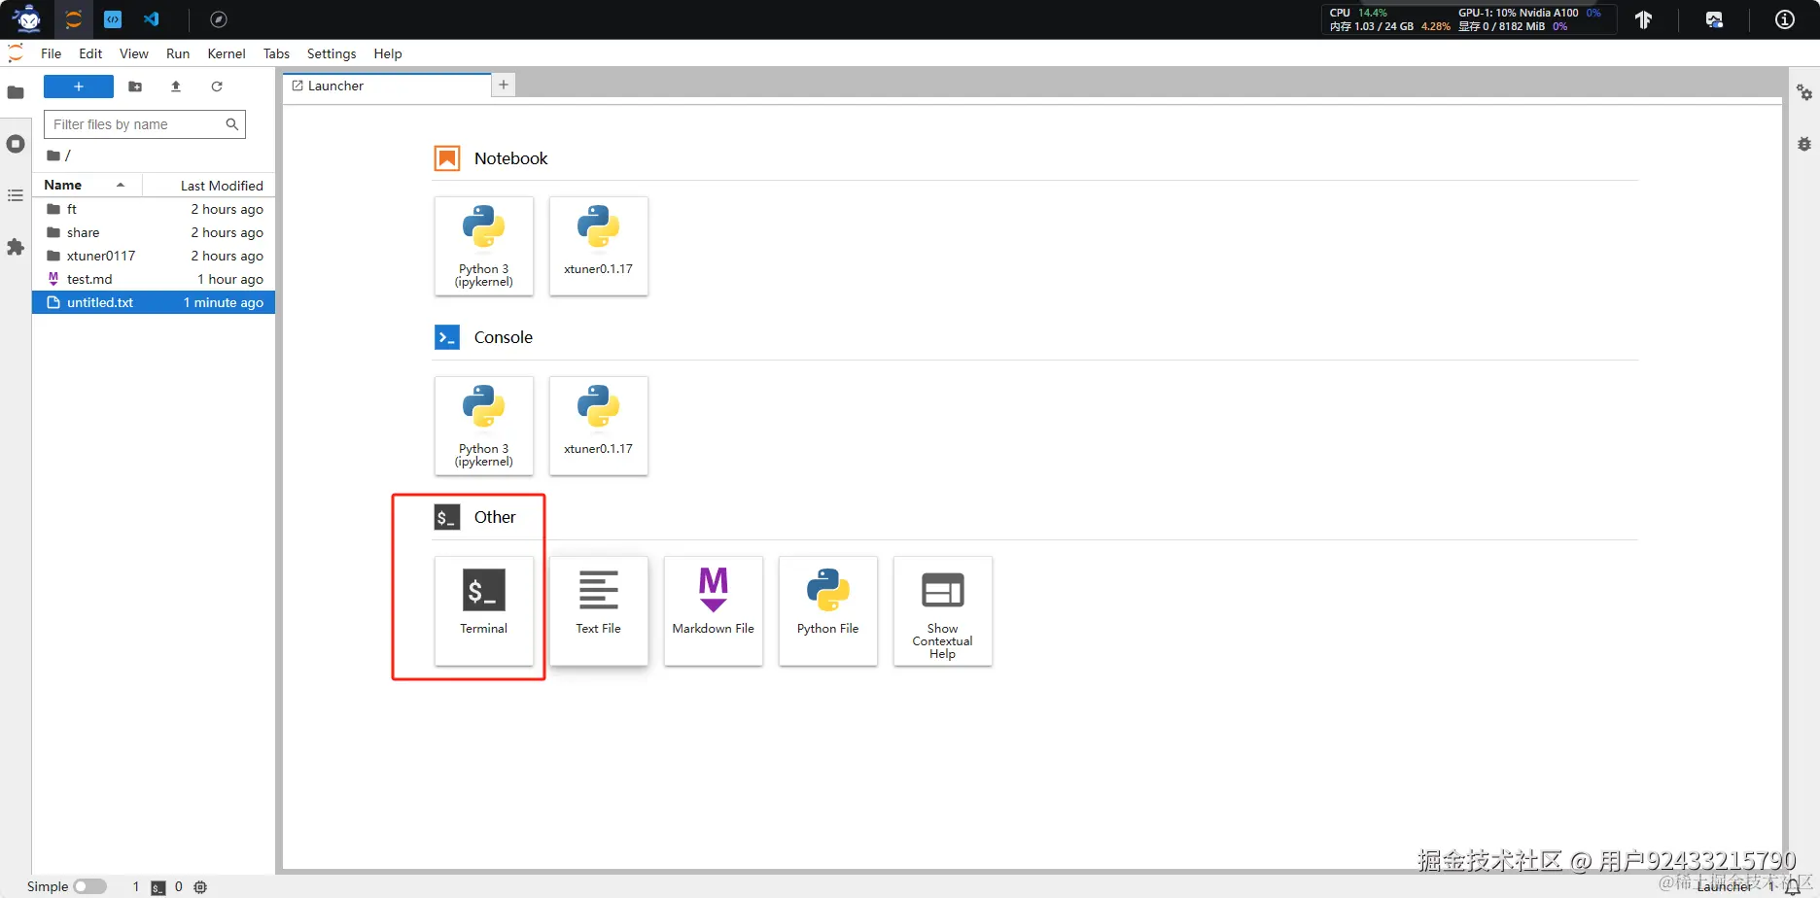The width and height of the screenshot is (1820, 898).
Task: Click the terminal count icon in status bar
Action: click(x=158, y=887)
